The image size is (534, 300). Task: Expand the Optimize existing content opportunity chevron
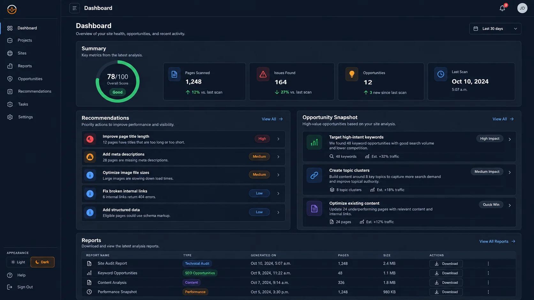coord(509,205)
